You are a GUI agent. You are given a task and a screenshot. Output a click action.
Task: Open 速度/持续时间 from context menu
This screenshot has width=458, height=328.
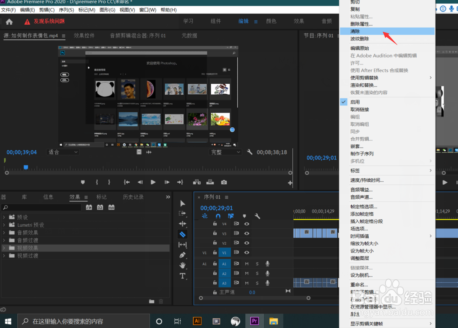pyautogui.click(x=387, y=180)
